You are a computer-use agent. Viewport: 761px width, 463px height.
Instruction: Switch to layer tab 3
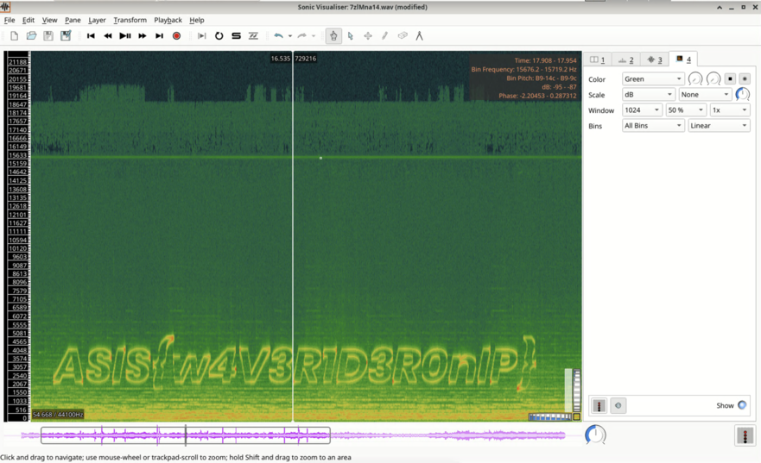tap(655, 59)
